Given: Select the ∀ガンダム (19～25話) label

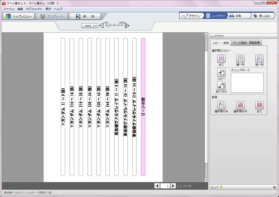Looking at the screenshot, I should [x=81, y=107].
